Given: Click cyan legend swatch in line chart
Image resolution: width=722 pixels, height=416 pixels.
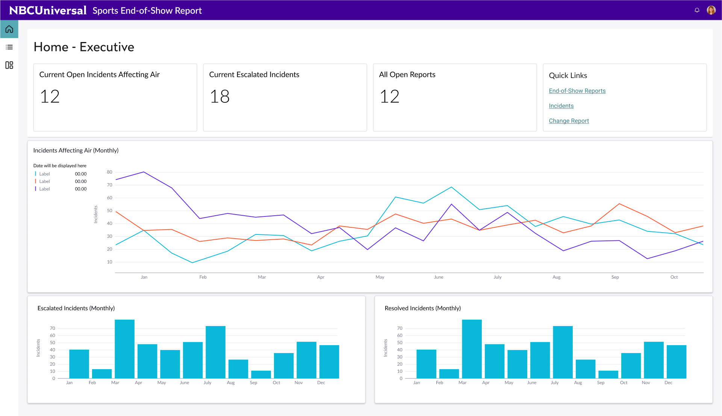Looking at the screenshot, I should (36, 174).
